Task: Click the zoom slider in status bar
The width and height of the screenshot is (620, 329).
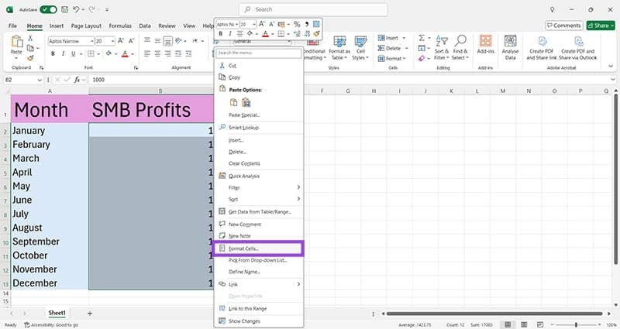Action: (x=576, y=324)
